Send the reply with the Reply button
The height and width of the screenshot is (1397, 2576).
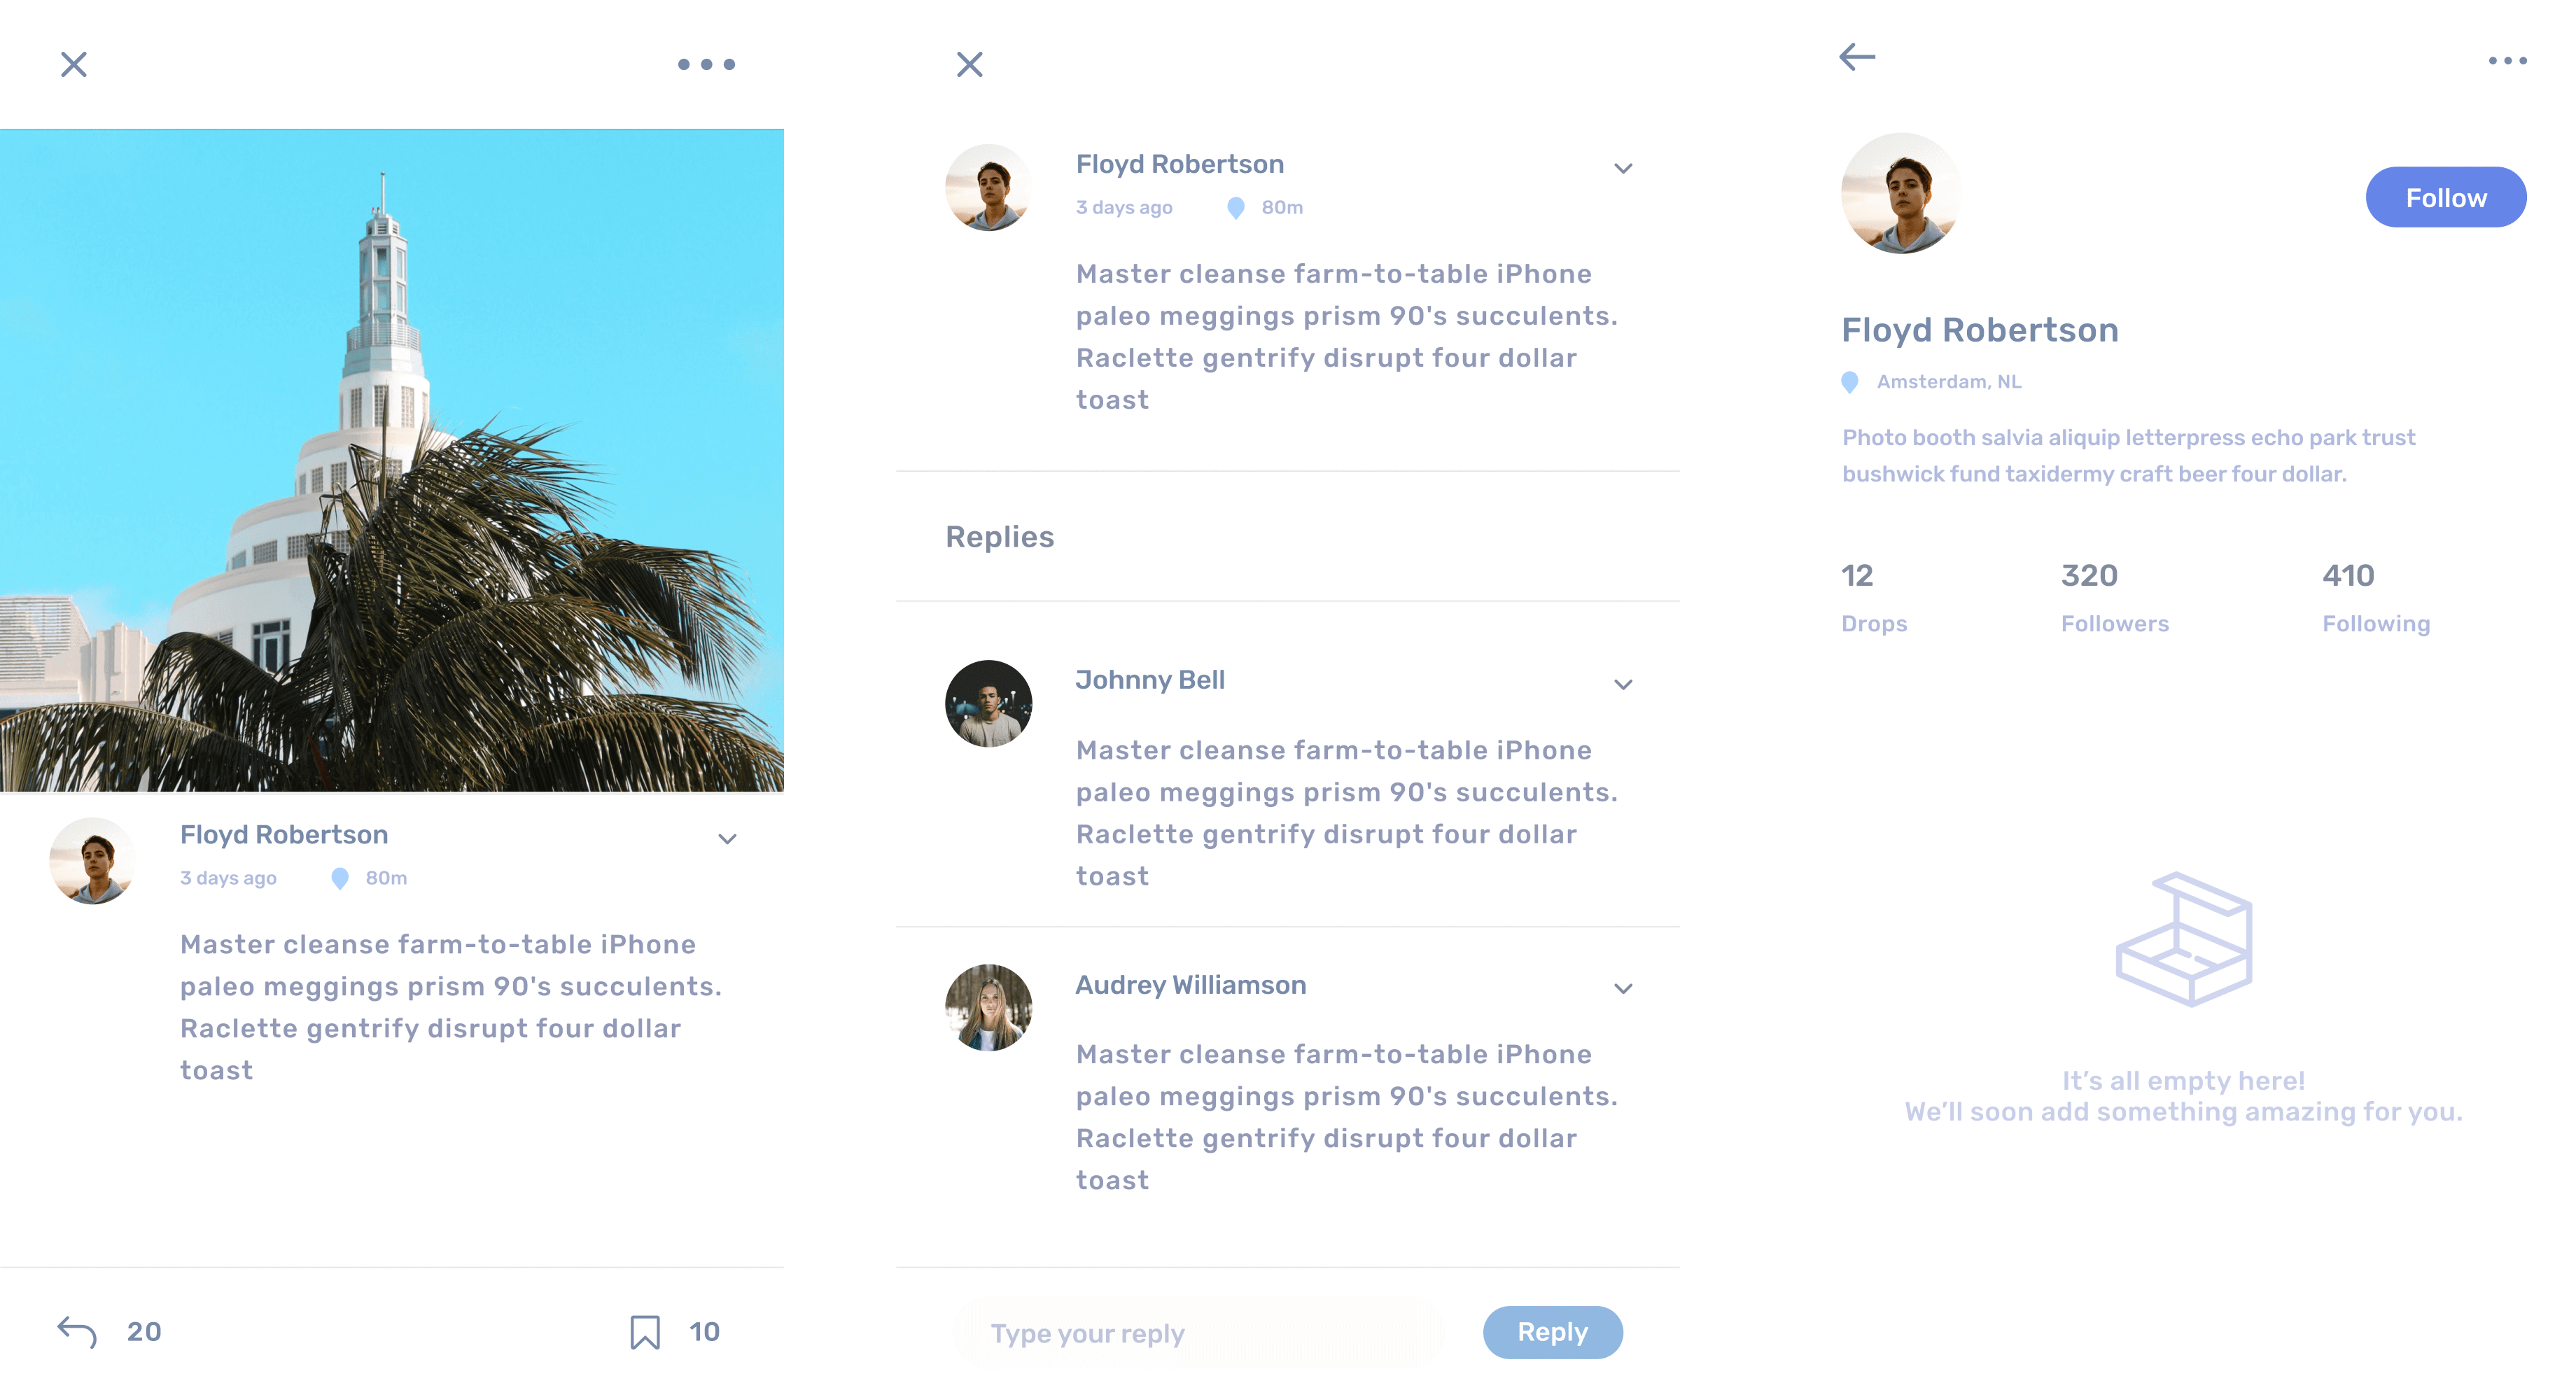point(1552,1332)
